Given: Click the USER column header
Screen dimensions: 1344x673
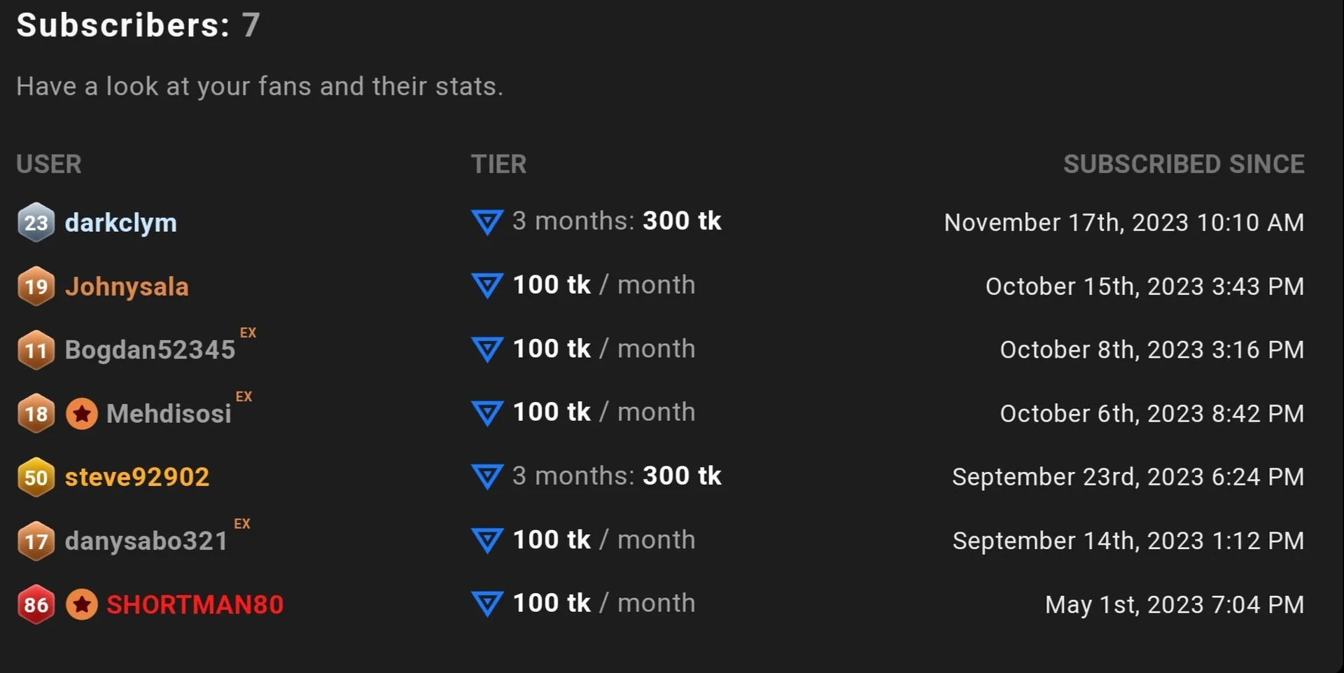Looking at the screenshot, I should point(49,164).
